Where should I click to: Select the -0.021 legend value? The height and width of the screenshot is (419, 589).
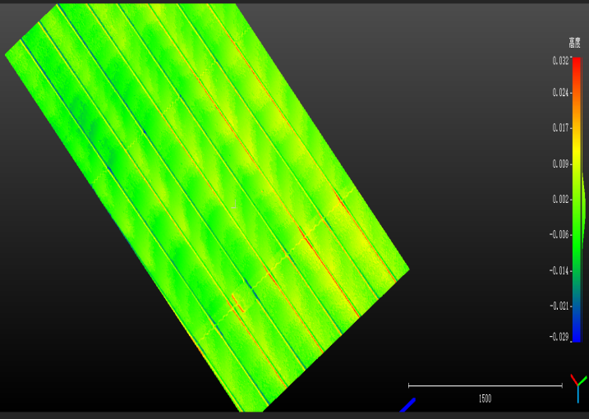tap(559, 306)
